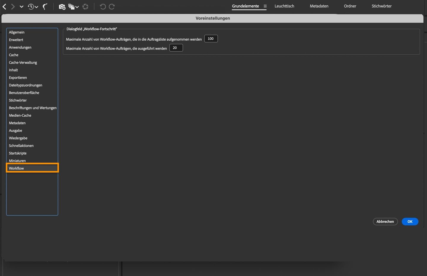
Task: Click the back navigation arrow in Bridge toolbar
Action: (4, 7)
